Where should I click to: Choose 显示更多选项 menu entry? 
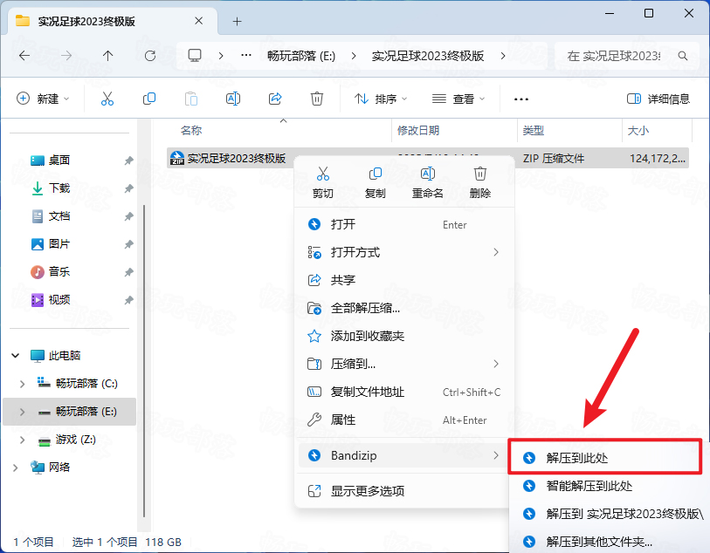(x=404, y=491)
